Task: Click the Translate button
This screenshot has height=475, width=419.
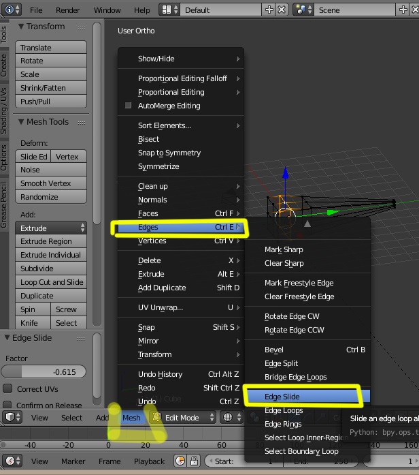Action: click(51, 48)
